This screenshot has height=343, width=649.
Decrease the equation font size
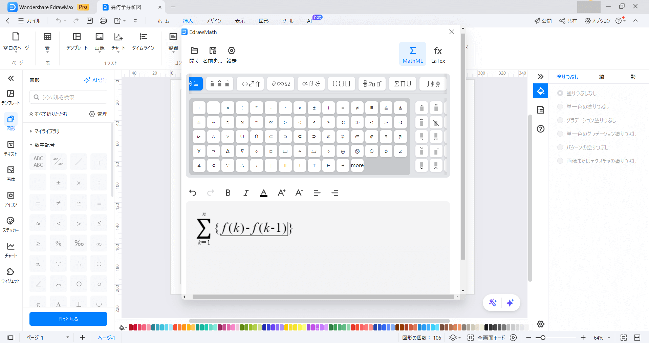(x=299, y=193)
